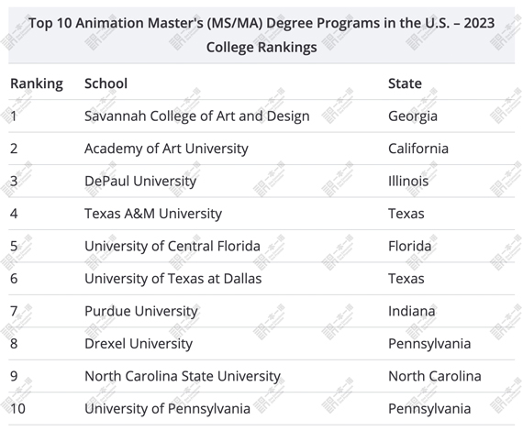Click the Ranking column header

pos(37,83)
